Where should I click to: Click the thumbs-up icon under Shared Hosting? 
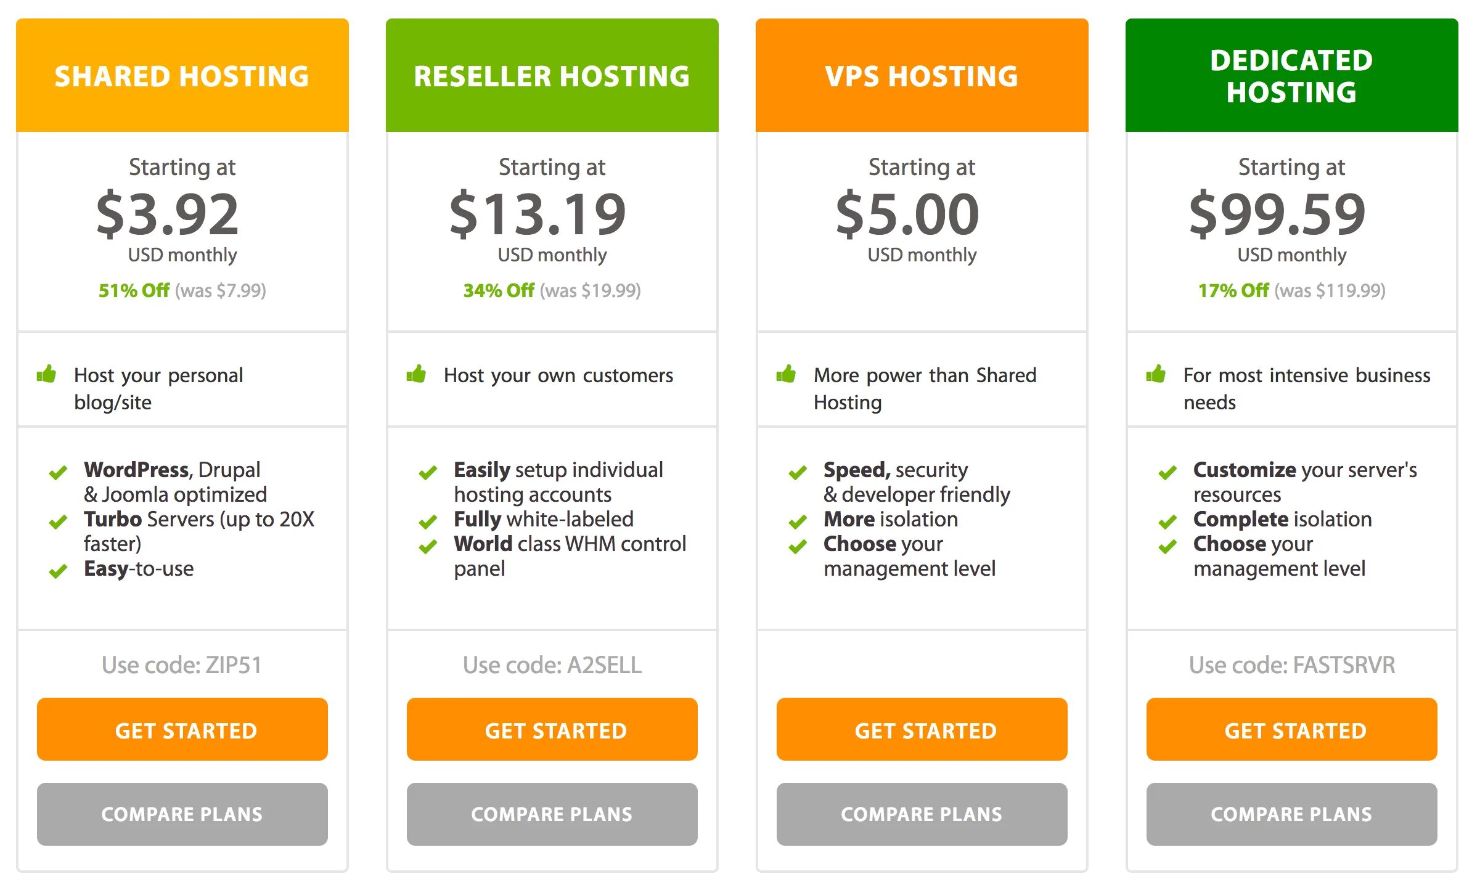pos(46,374)
